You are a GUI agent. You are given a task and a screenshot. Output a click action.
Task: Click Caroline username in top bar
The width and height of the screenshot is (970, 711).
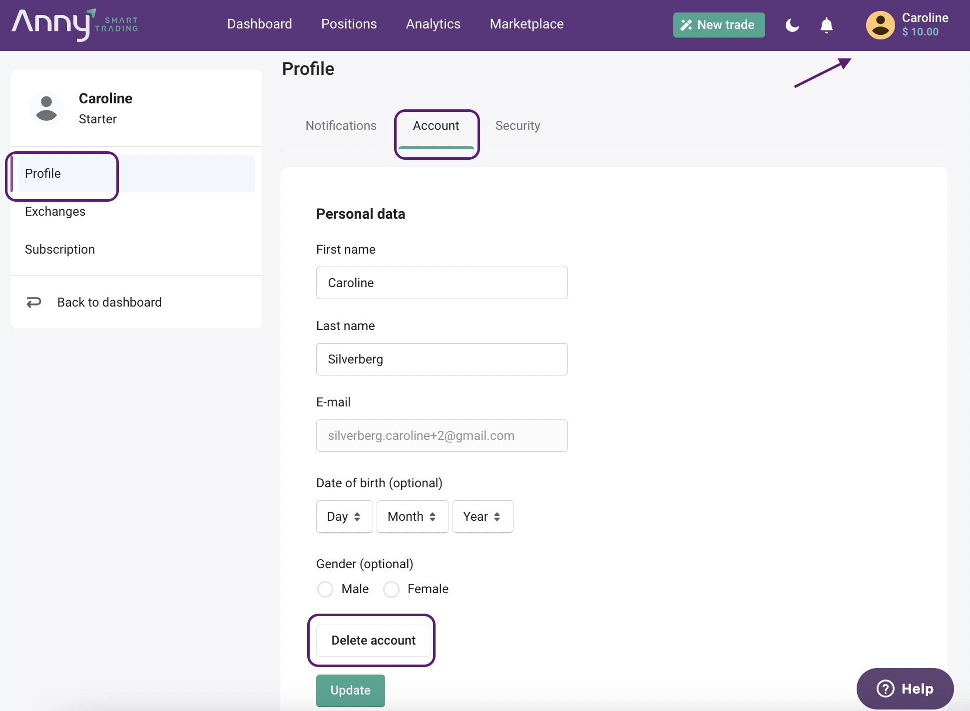tap(925, 17)
